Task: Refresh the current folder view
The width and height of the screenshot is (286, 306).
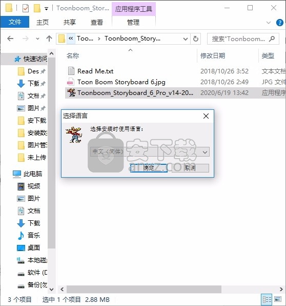Action: click(196, 39)
